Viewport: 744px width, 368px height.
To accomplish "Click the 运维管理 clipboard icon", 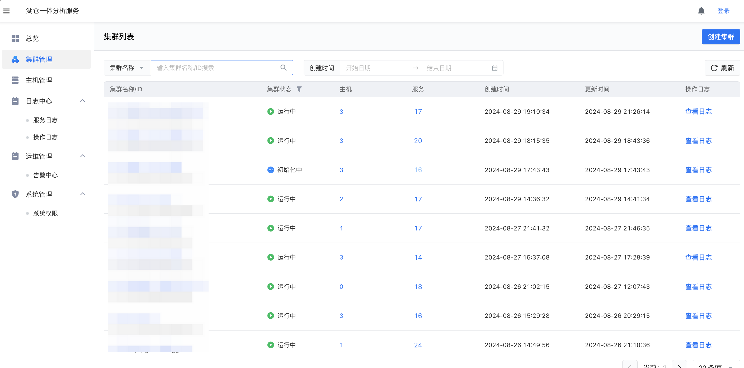I will tap(15, 156).
